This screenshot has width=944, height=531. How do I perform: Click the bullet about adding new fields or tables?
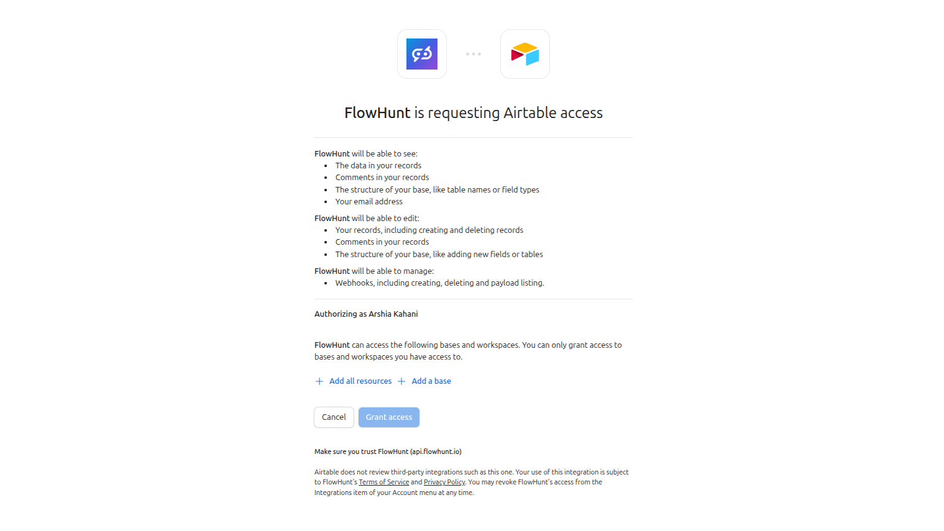[439, 254]
